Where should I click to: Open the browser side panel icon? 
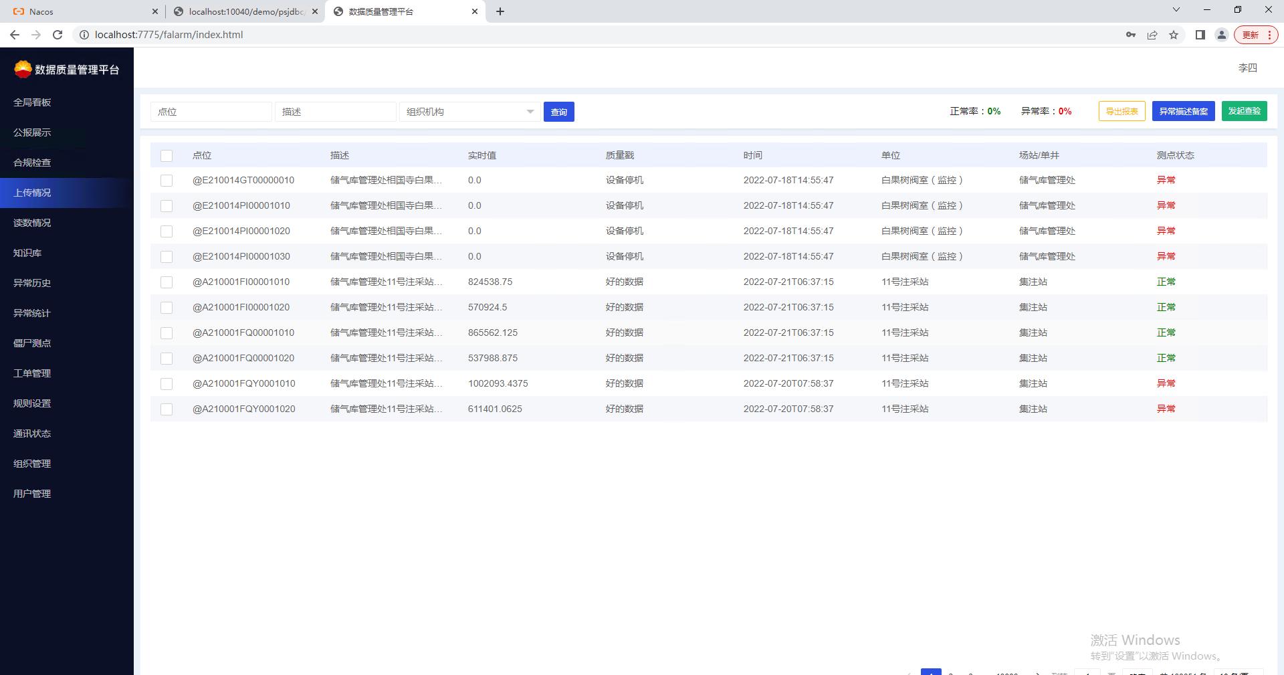pyautogui.click(x=1200, y=35)
